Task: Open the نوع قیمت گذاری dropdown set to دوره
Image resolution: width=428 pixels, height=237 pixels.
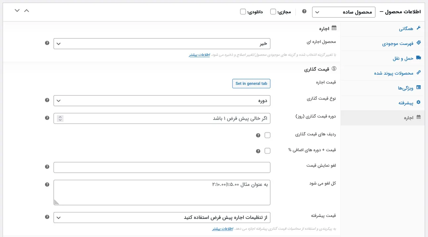Action: point(162,101)
